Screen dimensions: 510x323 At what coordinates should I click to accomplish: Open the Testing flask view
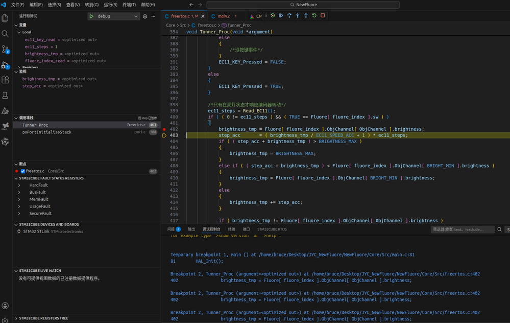(x=6, y=96)
